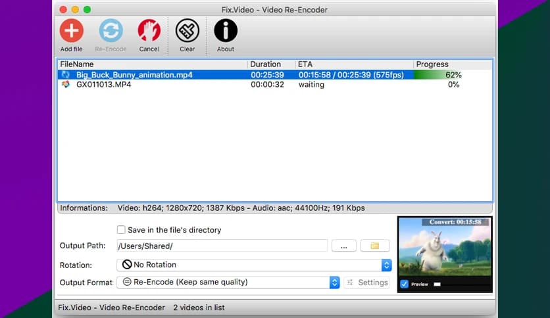Click the 0% progress value

point(453,84)
